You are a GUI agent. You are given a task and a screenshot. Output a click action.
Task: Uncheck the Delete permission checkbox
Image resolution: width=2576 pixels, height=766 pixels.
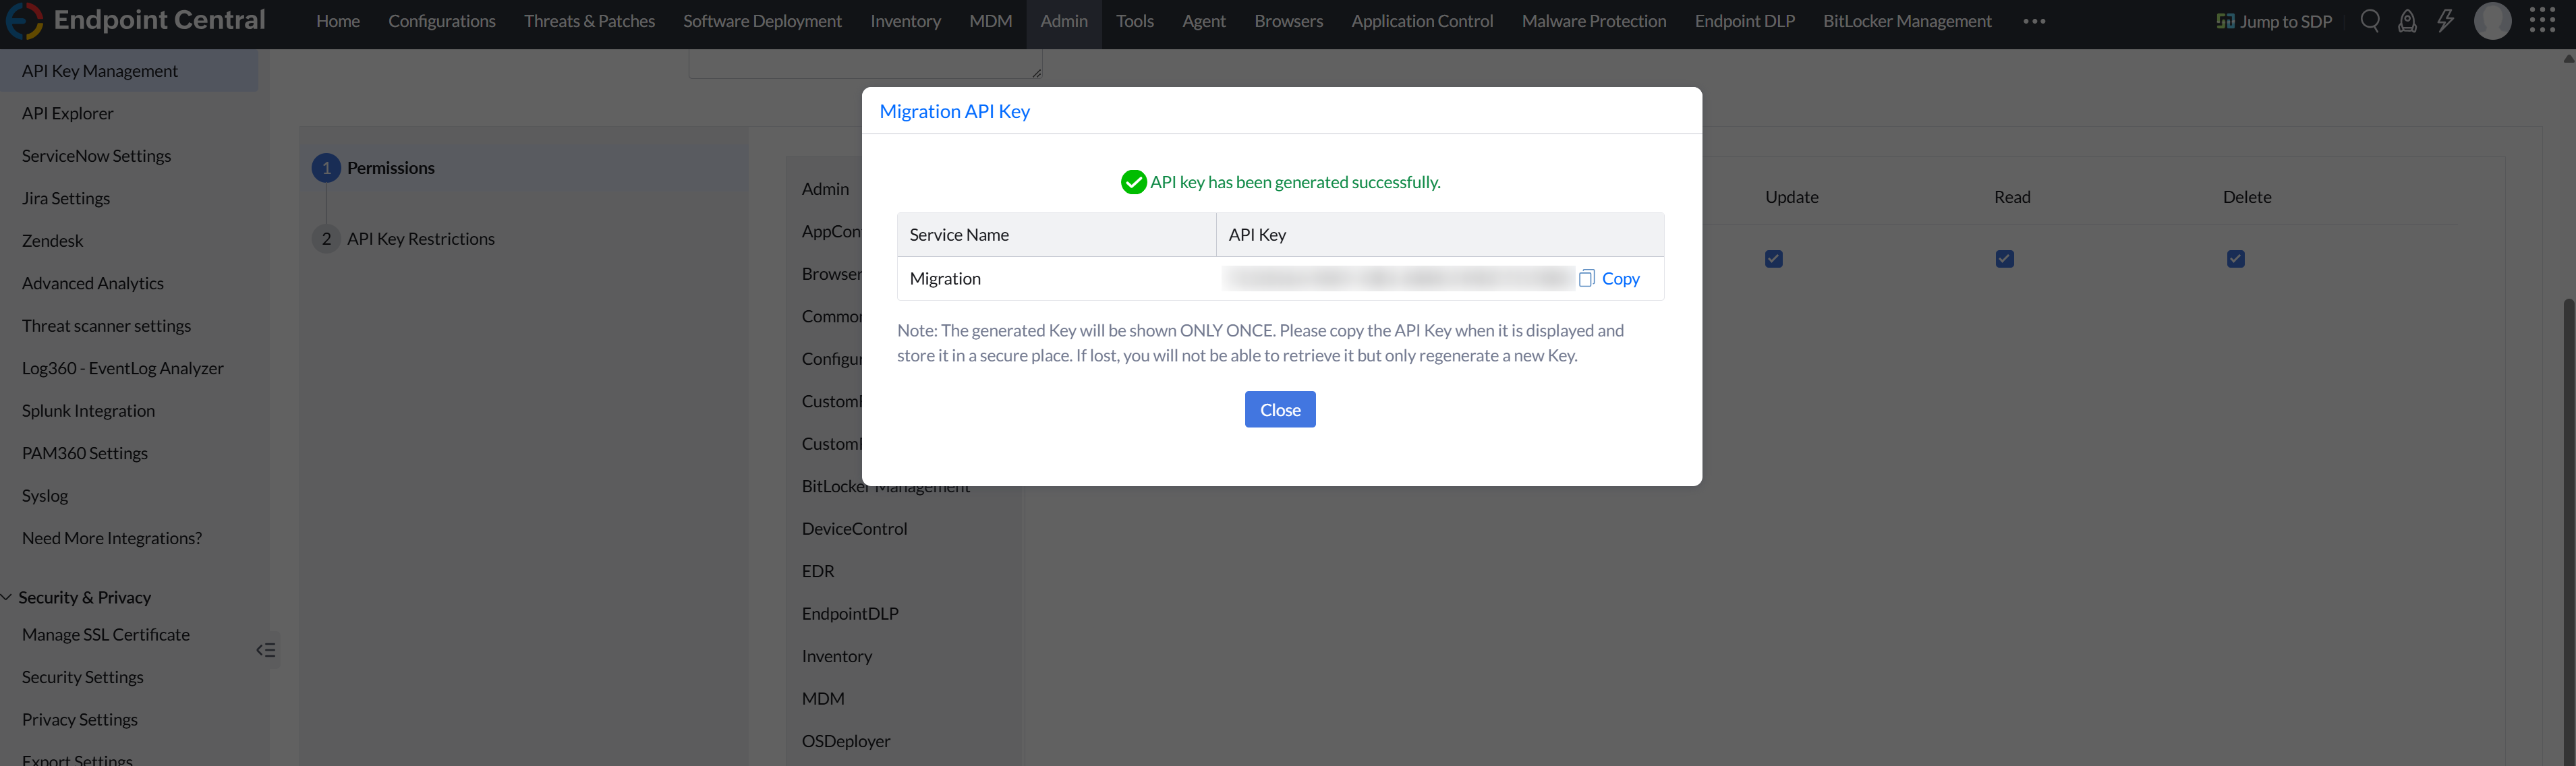2236,259
